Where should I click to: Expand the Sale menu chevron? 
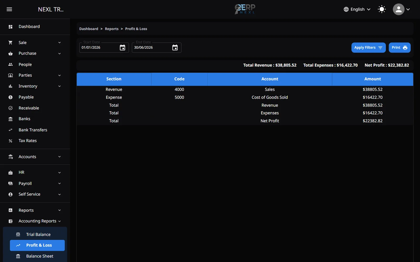point(60,42)
